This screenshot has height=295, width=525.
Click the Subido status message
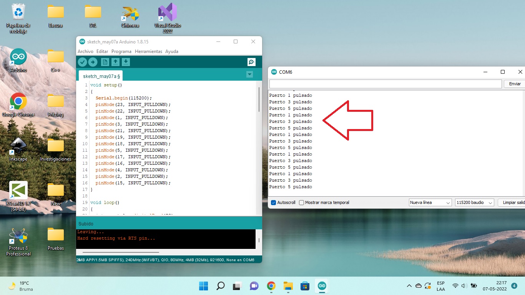[86, 224]
